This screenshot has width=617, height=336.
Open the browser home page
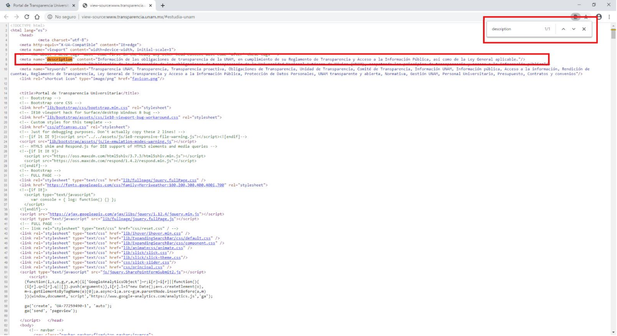point(37,17)
